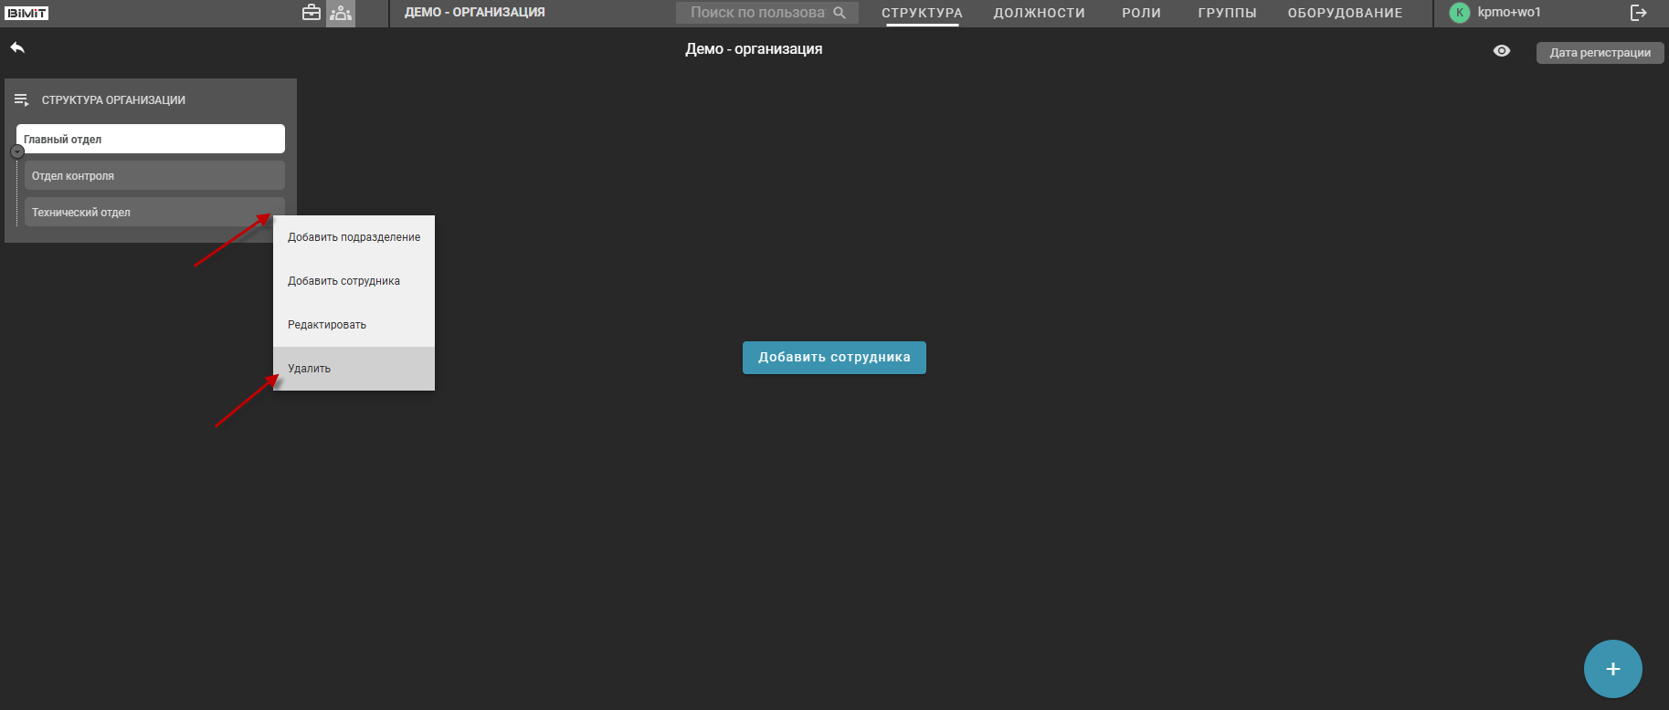
Task: Focus the user search input field
Action: pyautogui.click(x=756, y=13)
